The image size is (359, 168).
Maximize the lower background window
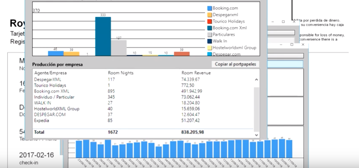tap(292, 45)
